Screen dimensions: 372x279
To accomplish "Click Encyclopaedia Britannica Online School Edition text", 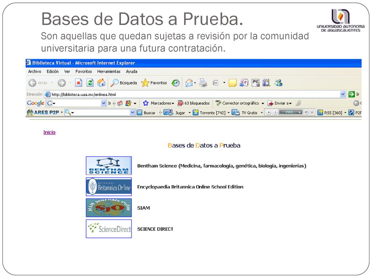I will pos(190,187).
